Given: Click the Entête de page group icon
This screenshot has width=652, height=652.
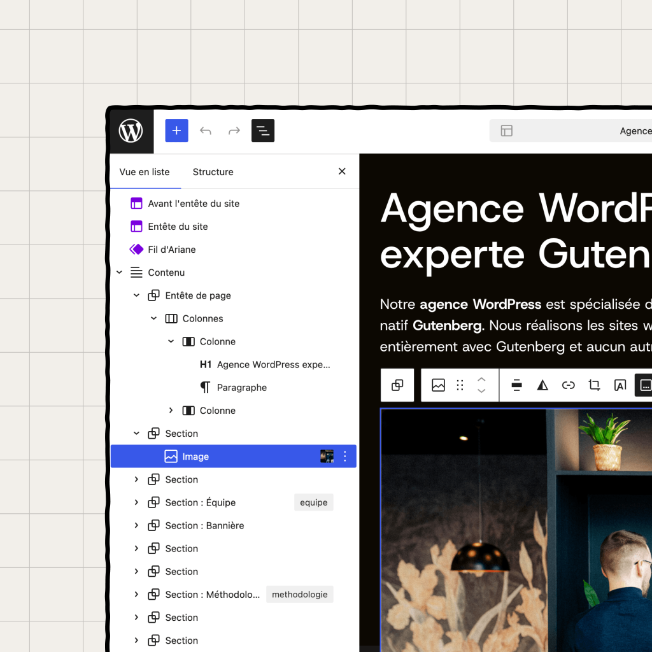Looking at the screenshot, I should click(x=154, y=295).
